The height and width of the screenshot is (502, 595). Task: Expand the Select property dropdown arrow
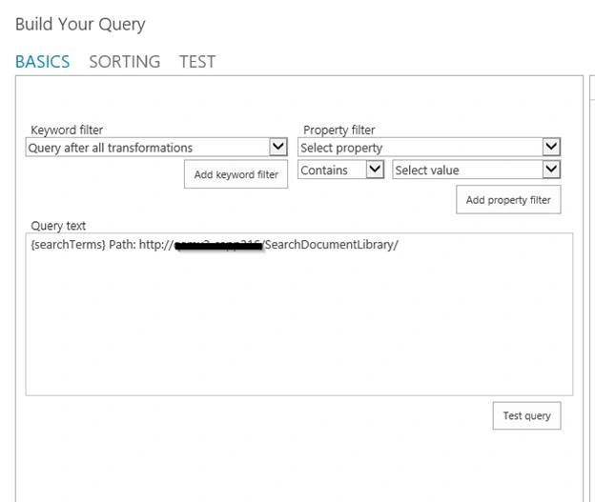551,147
